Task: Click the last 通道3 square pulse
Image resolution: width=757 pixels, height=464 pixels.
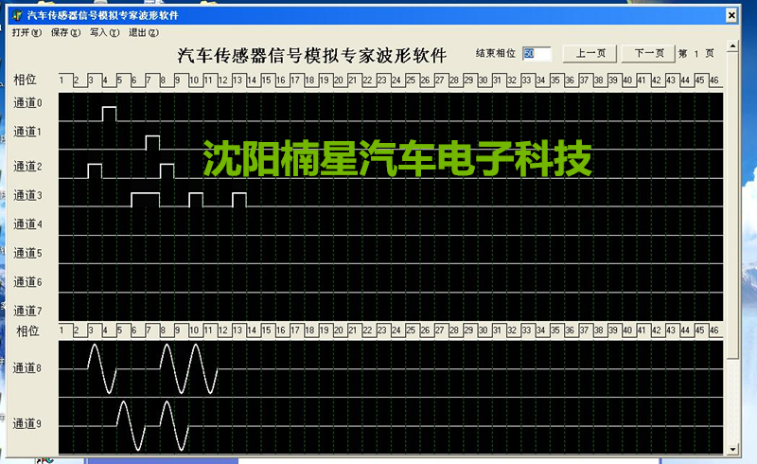Action: [x=239, y=200]
